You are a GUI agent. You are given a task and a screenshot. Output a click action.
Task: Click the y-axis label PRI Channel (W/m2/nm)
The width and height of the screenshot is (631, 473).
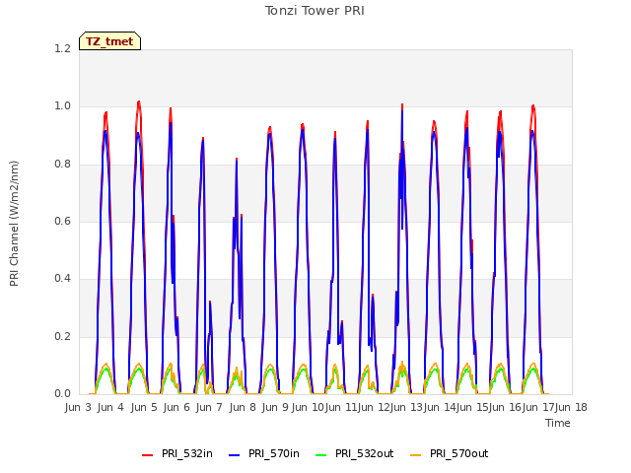(14, 224)
